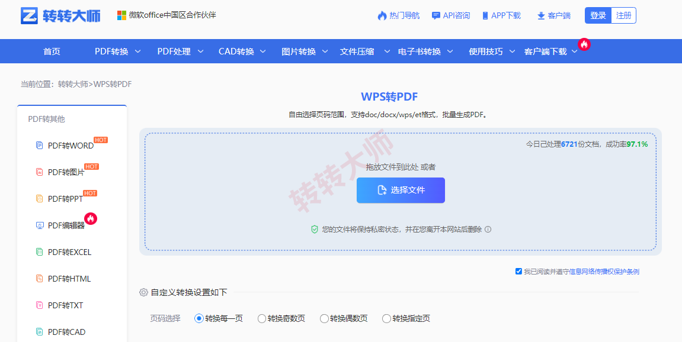Click the flame icon beside 热门导航
682x342 pixels.
[x=382, y=15]
